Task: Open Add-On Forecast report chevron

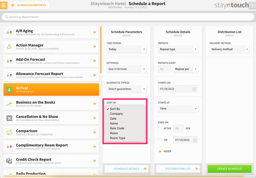Action: pos(95,61)
